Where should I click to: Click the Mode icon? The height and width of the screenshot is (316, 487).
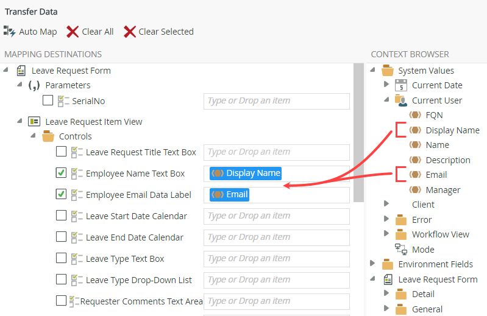click(401, 249)
